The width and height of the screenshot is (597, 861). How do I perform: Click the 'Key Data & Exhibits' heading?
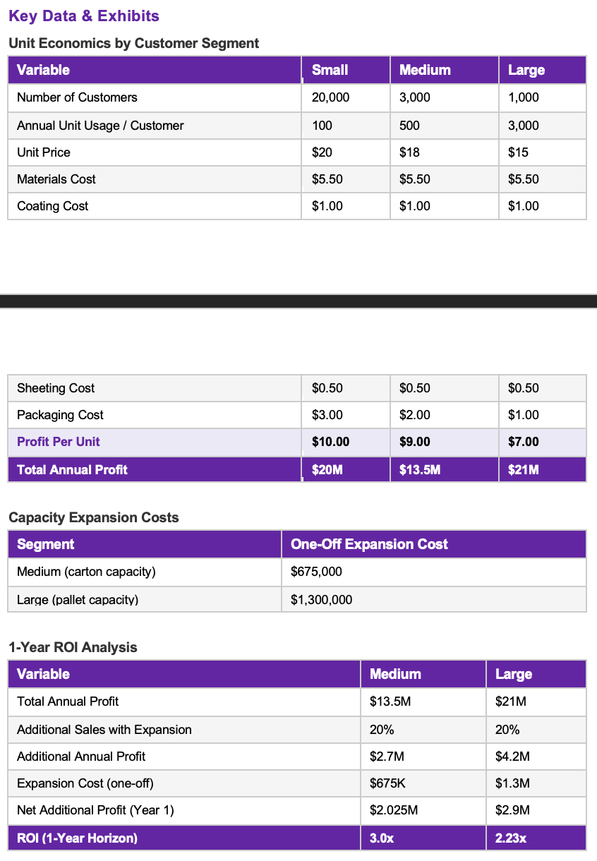tap(84, 16)
